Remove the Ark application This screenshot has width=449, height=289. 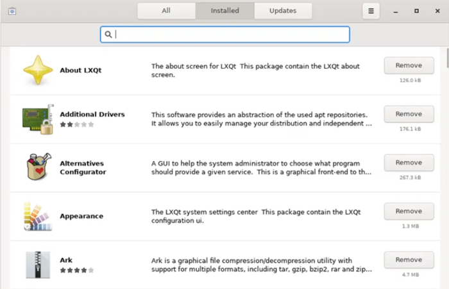click(x=408, y=260)
